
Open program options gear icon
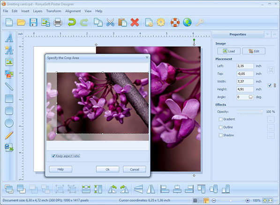tap(161, 23)
